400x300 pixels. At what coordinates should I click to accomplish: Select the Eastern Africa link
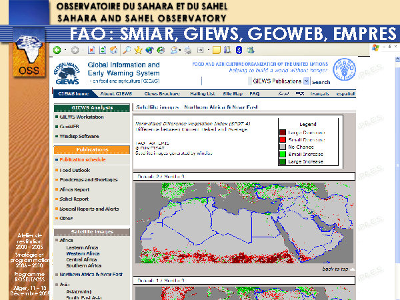(x=82, y=248)
